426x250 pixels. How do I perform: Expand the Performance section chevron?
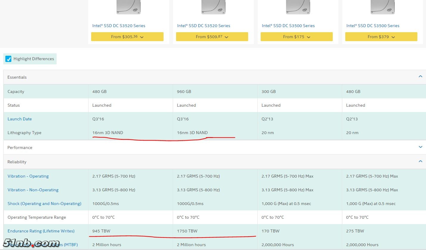tap(420, 147)
